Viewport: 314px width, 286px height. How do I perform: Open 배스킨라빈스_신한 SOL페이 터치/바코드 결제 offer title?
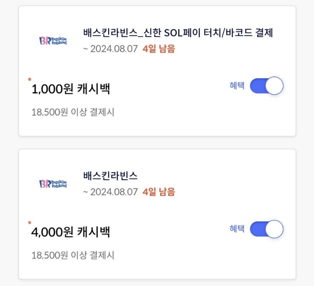pyautogui.click(x=178, y=33)
